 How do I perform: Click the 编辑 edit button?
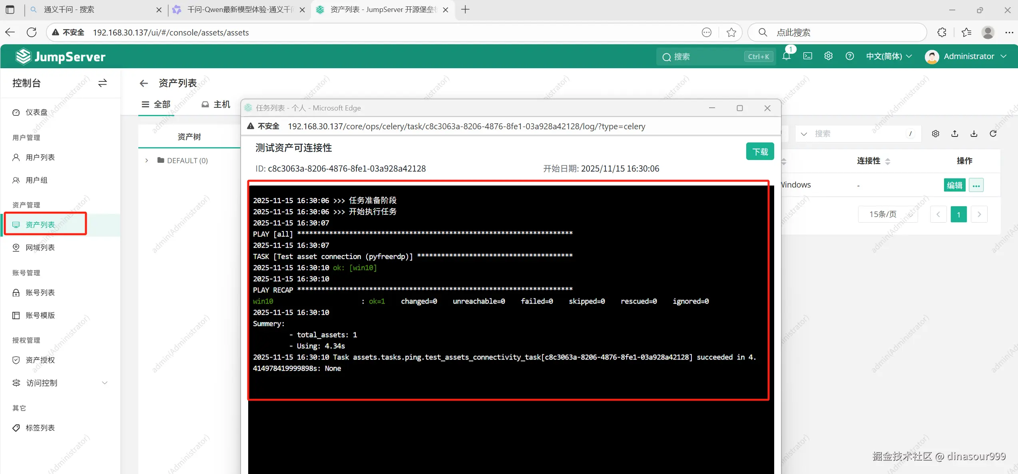click(954, 185)
